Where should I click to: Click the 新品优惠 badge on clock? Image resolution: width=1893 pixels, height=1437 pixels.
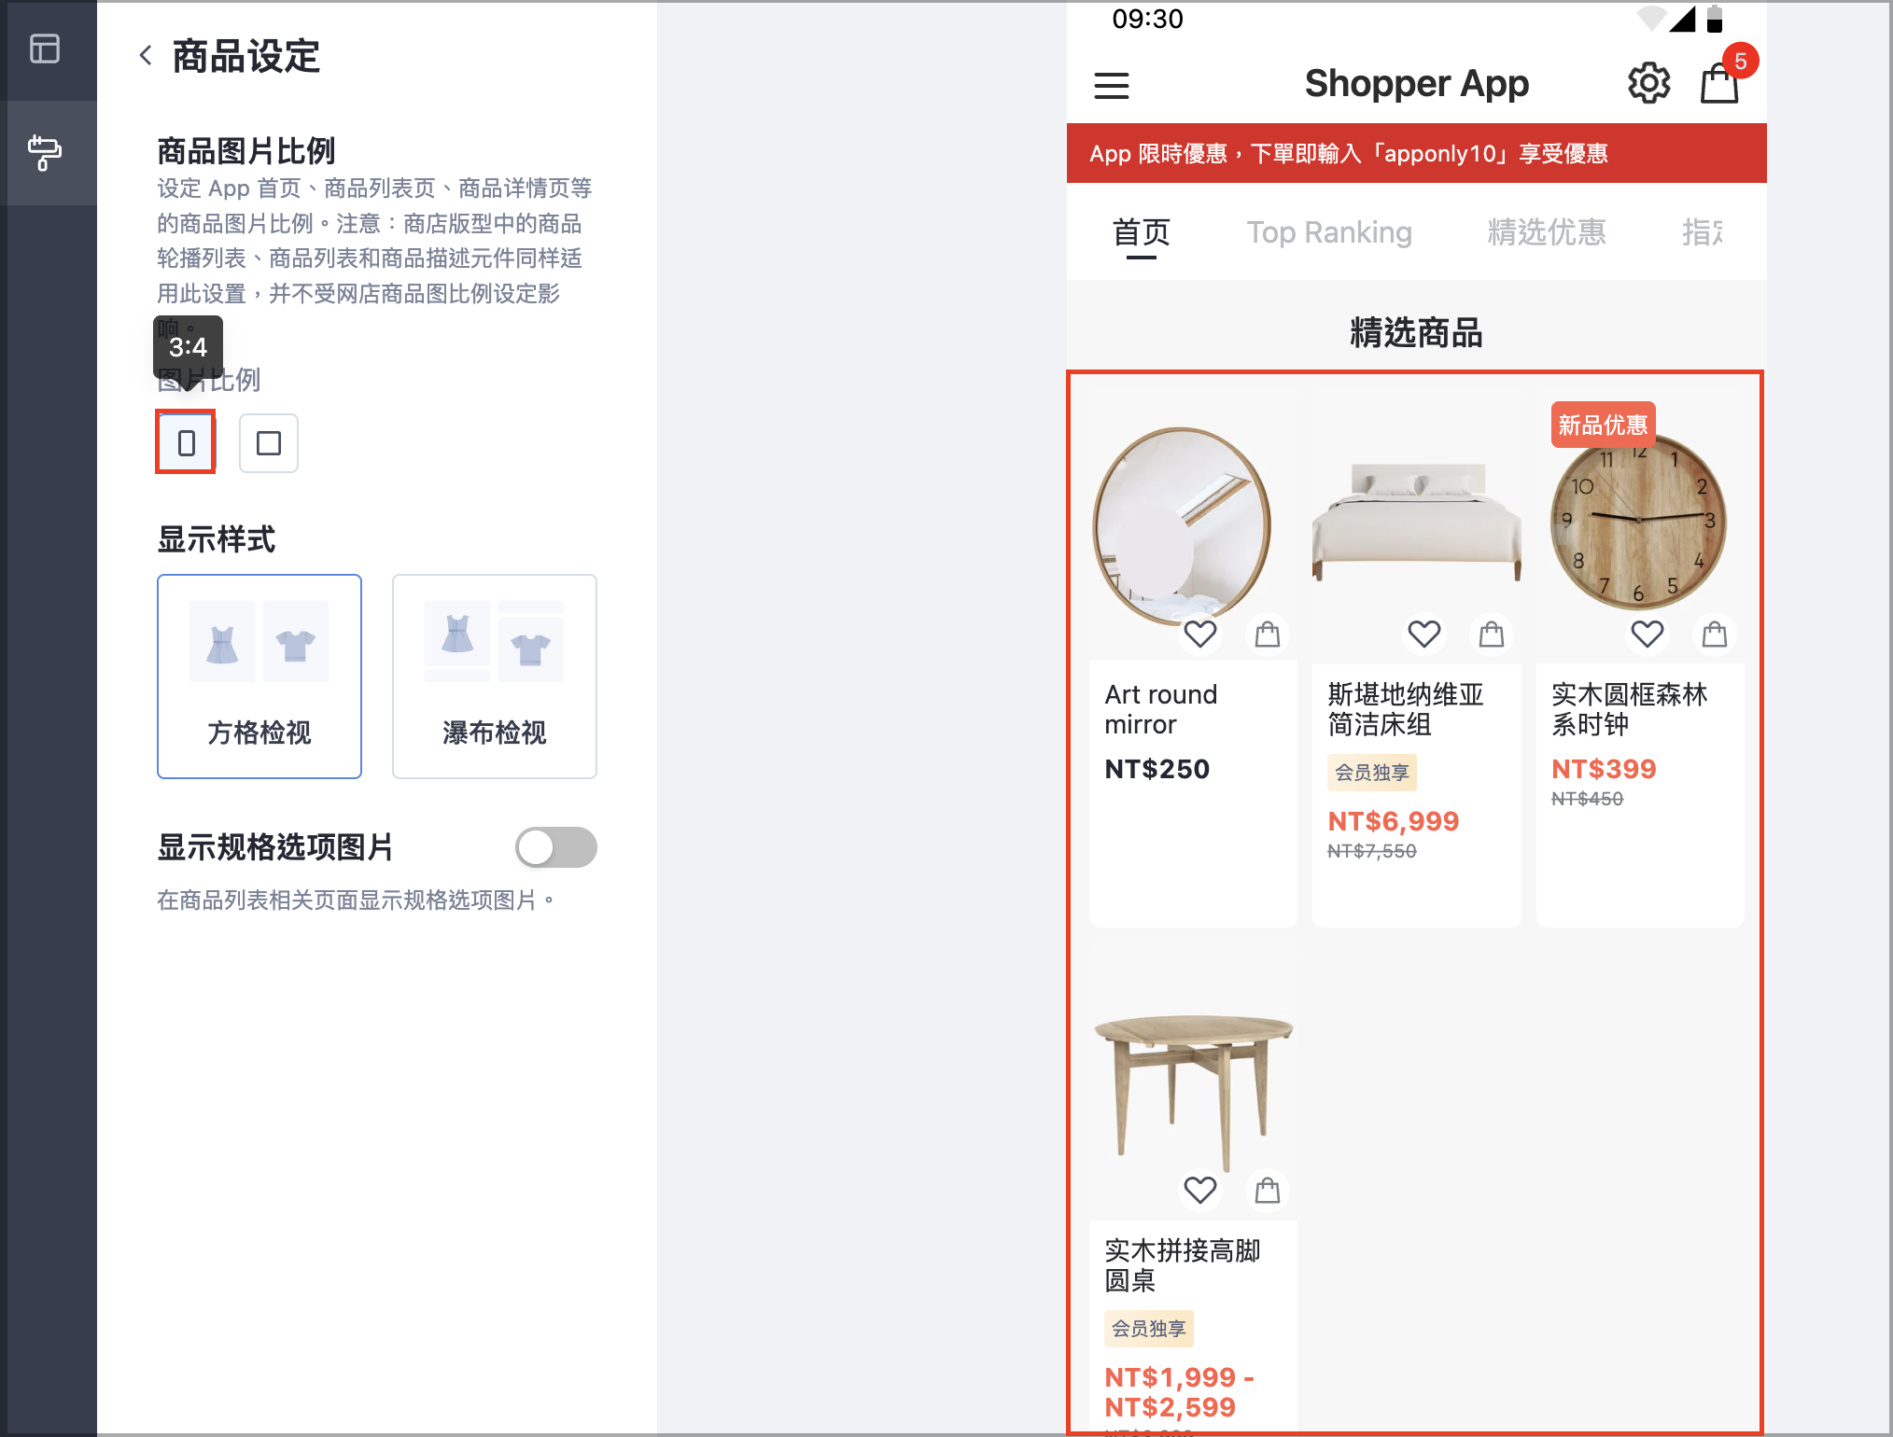[1604, 425]
